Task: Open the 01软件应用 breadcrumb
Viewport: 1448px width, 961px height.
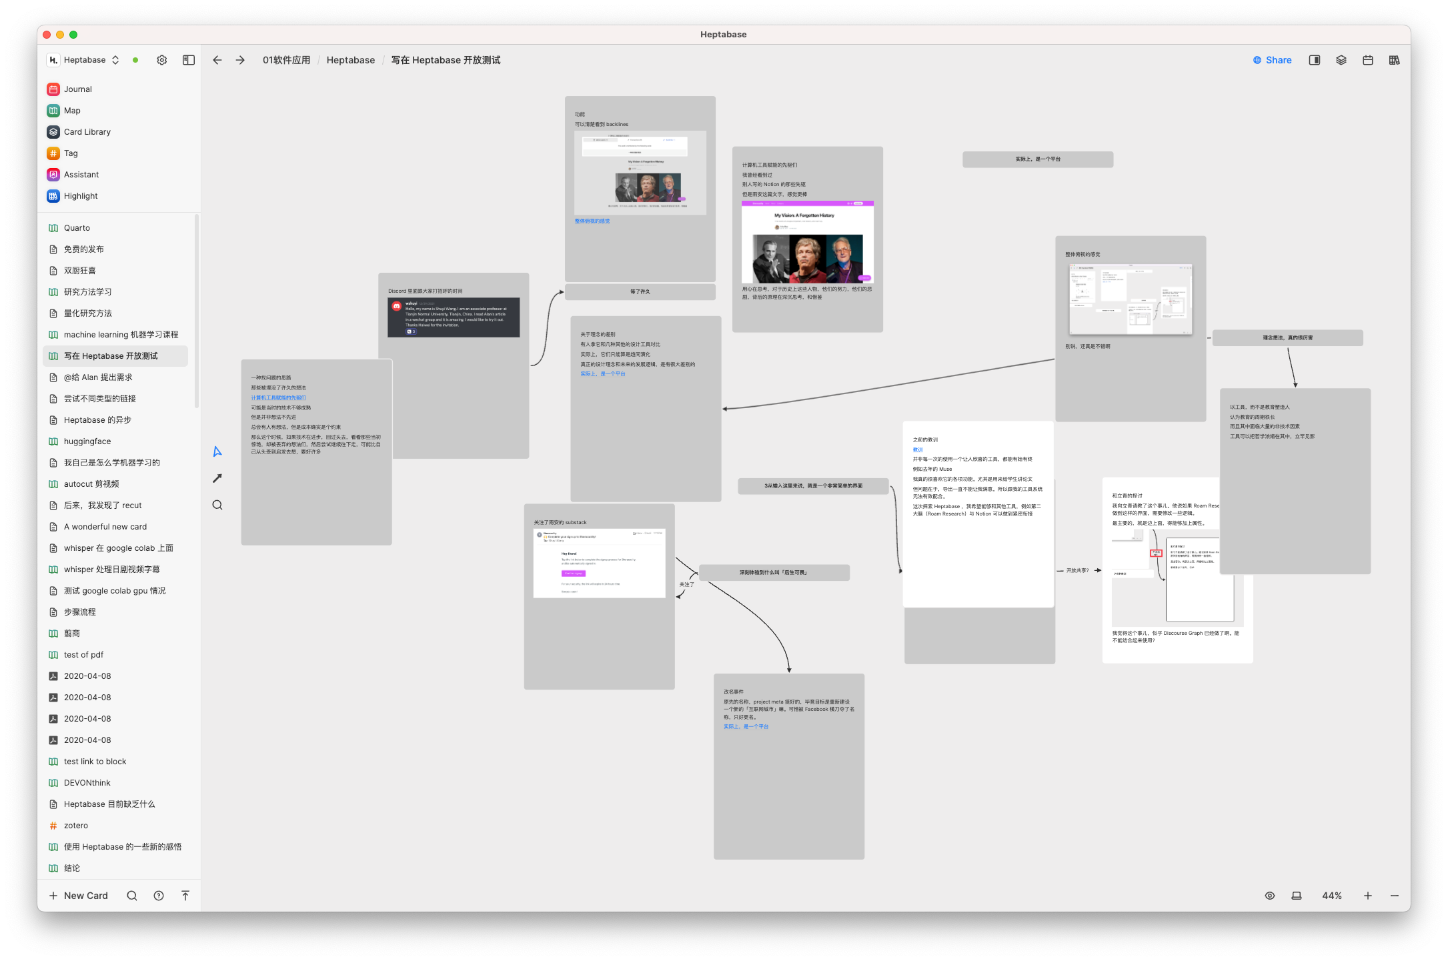Action: [x=286, y=60]
